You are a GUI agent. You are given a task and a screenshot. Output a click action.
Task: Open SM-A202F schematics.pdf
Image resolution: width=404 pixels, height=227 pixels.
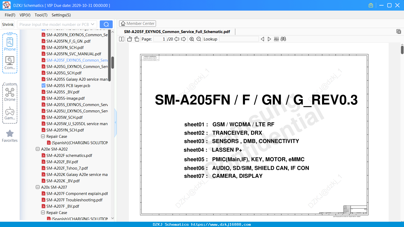67,156
